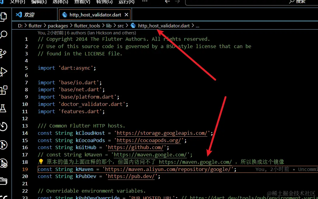The image size is (318, 199).
Task: Show more menus via the ellipsis
Action: [x=145, y=1]
